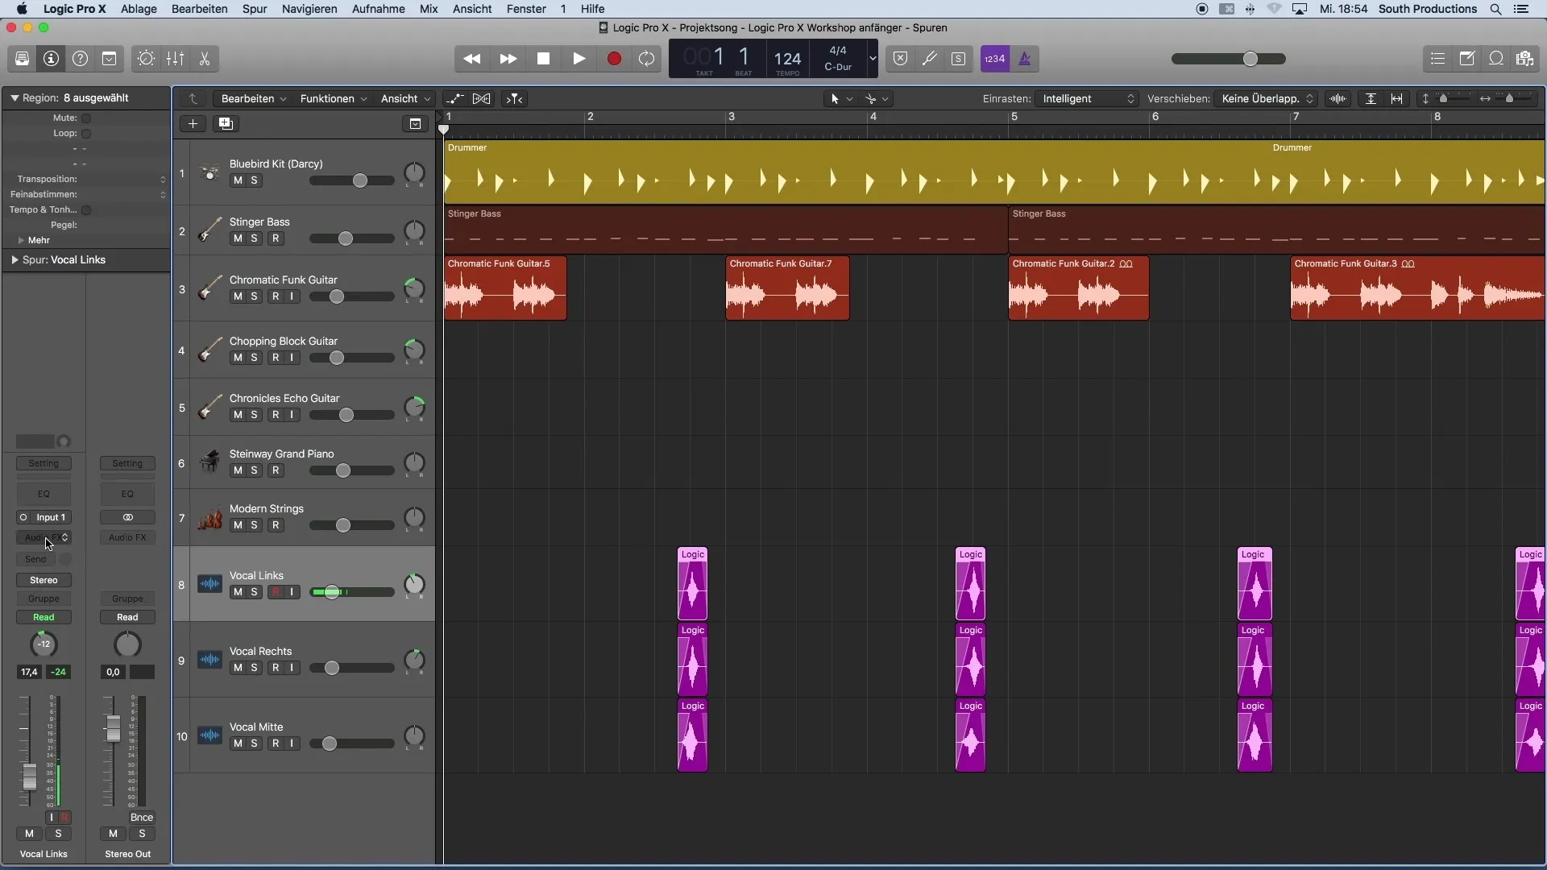Screen dimensions: 1547x870
Task: Click the Metronome click icon
Action: coord(1022,59)
